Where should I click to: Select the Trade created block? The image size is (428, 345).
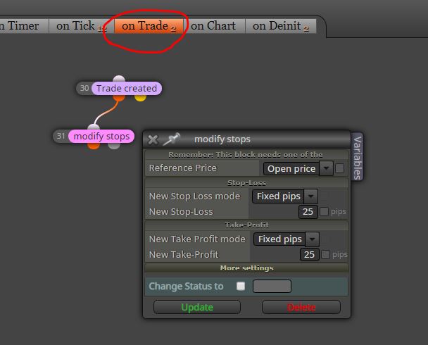click(127, 89)
